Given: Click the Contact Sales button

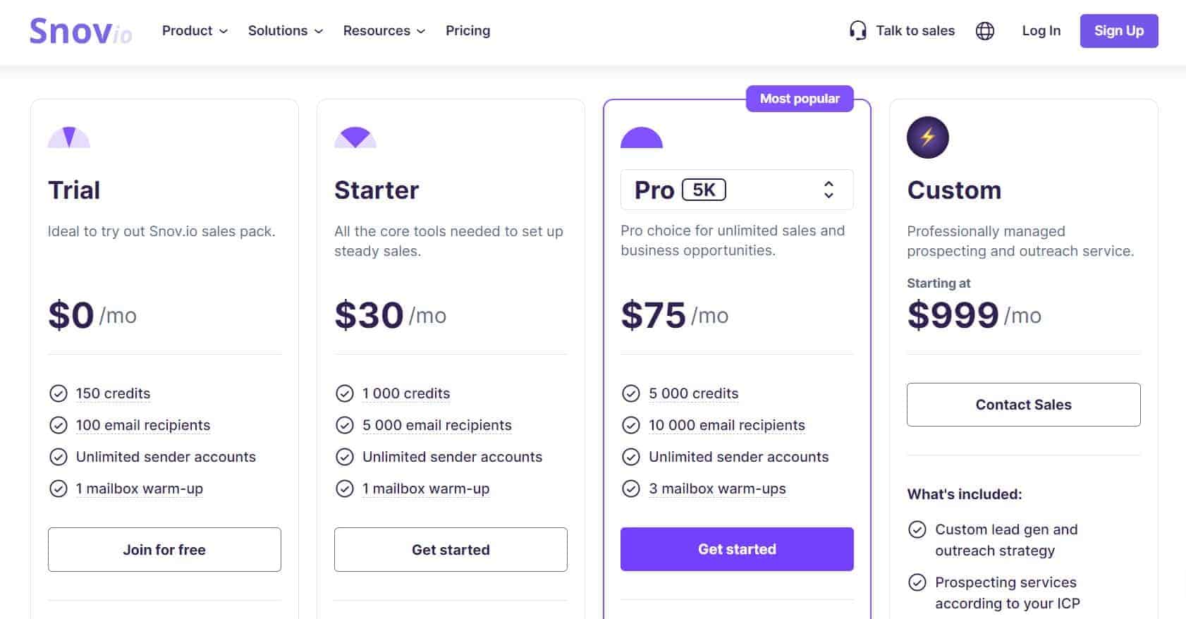Looking at the screenshot, I should (x=1024, y=405).
